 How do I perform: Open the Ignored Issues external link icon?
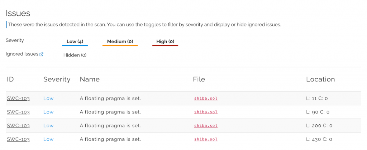pos(42,54)
